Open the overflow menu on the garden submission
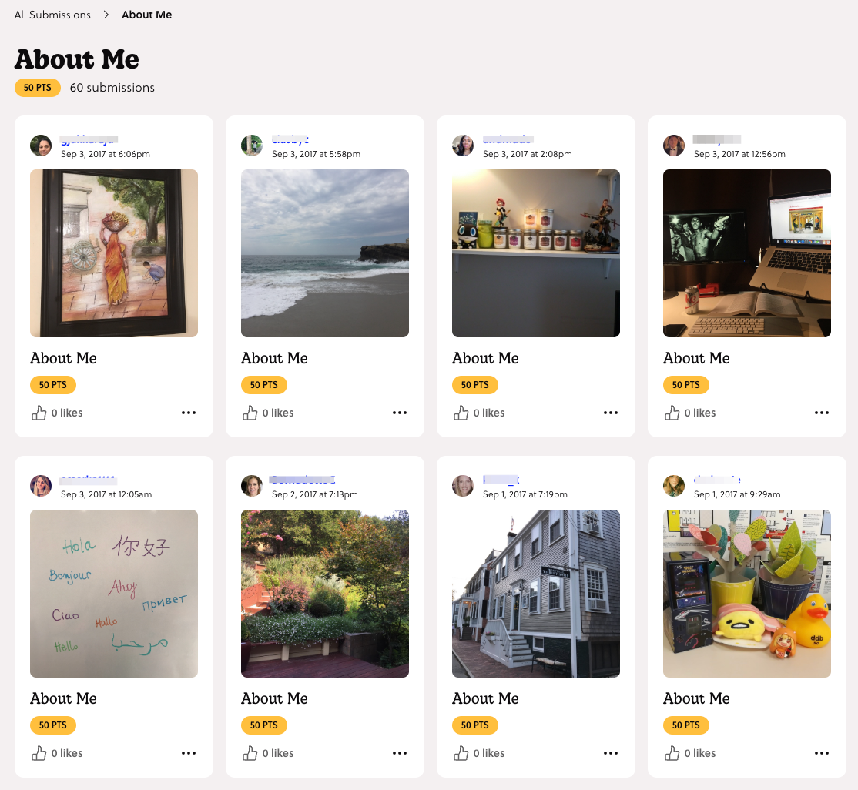Image resolution: width=858 pixels, height=790 pixels. [x=400, y=753]
